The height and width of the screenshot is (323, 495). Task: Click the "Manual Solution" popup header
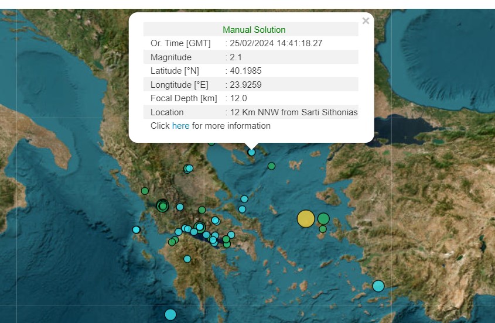point(254,30)
